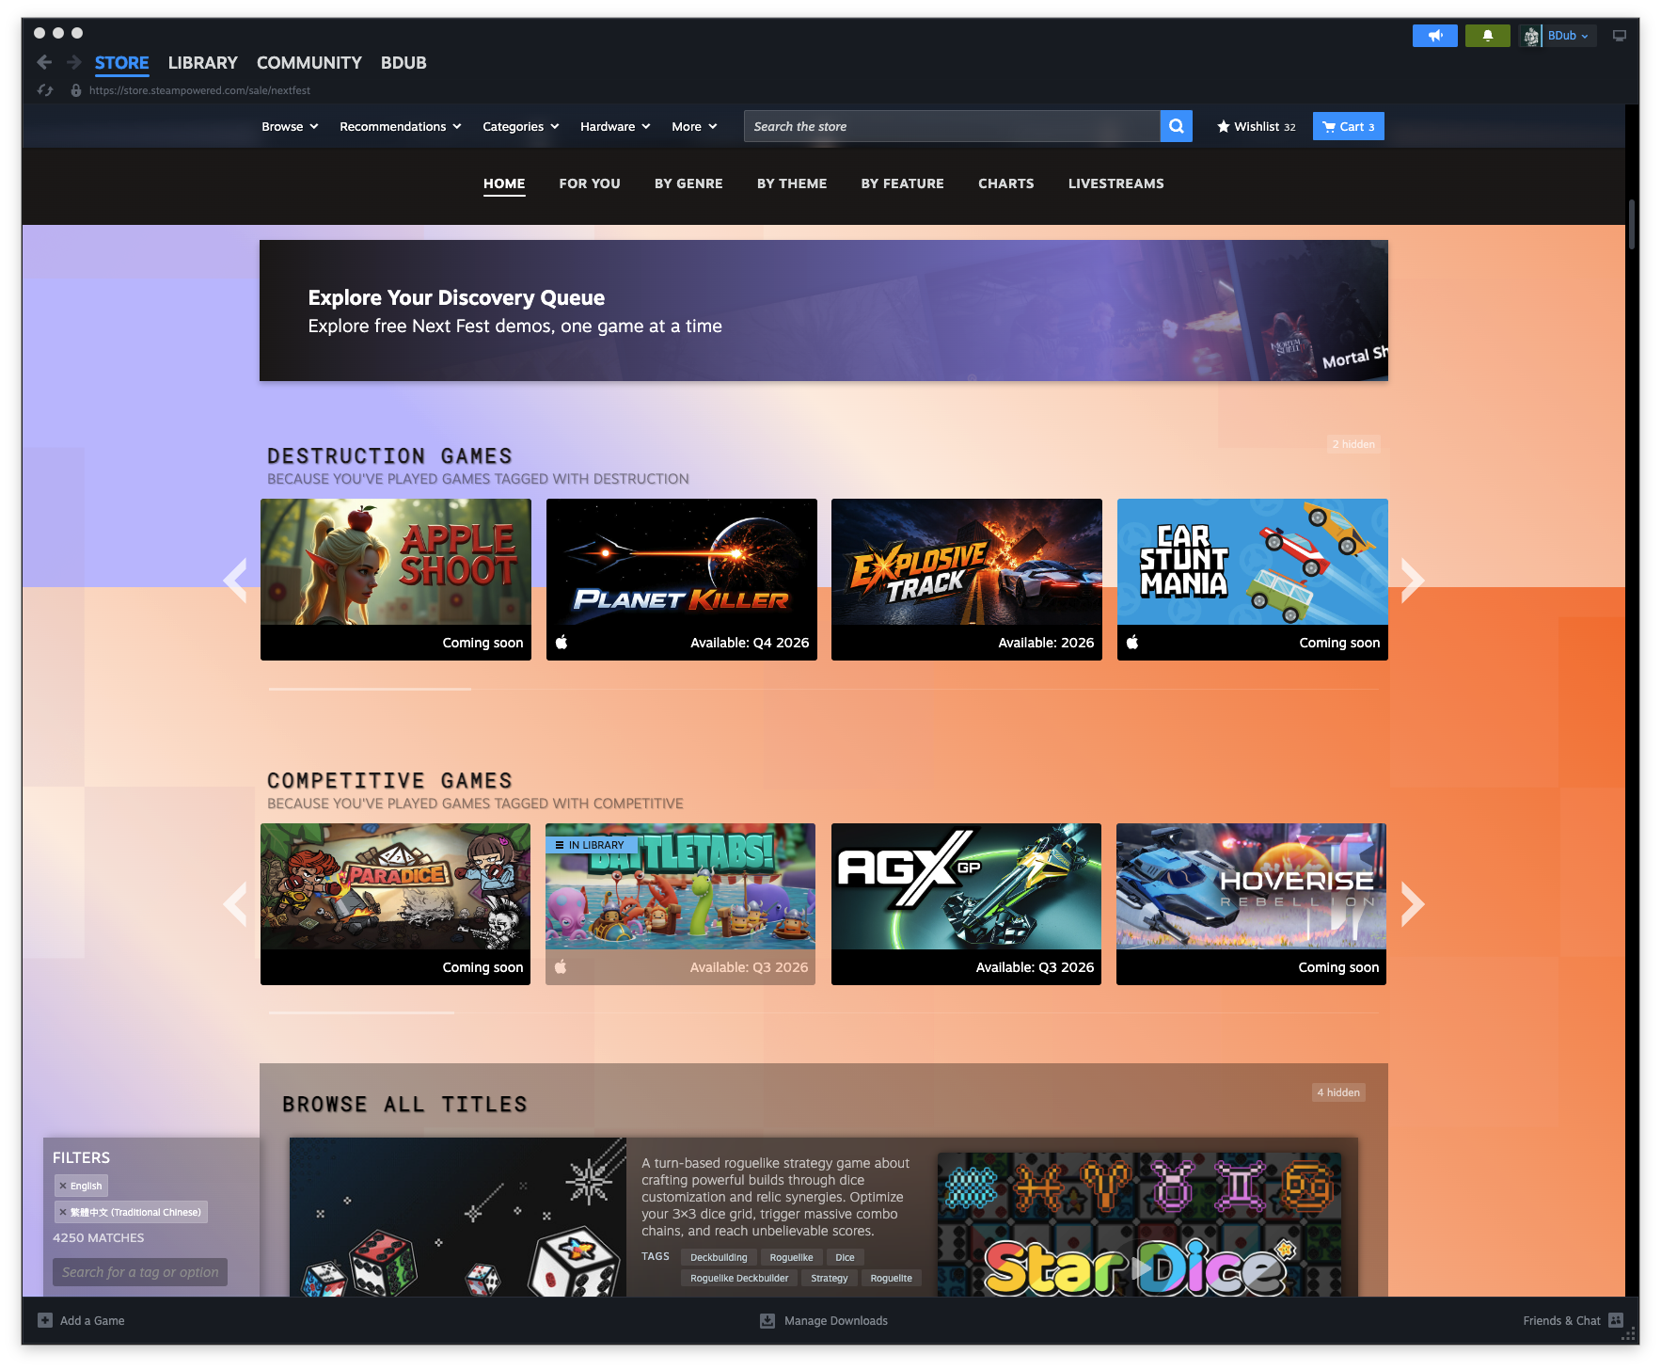The width and height of the screenshot is (1661, 1370).
Task: Click the Destruction Games carousel progress bar
Action: pyautogui.click(x=824, y=689)
